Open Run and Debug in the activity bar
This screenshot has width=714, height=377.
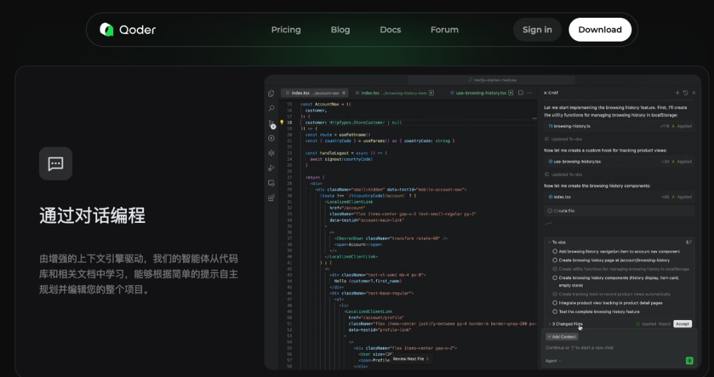pyautogui.click(x=271, y=168)
